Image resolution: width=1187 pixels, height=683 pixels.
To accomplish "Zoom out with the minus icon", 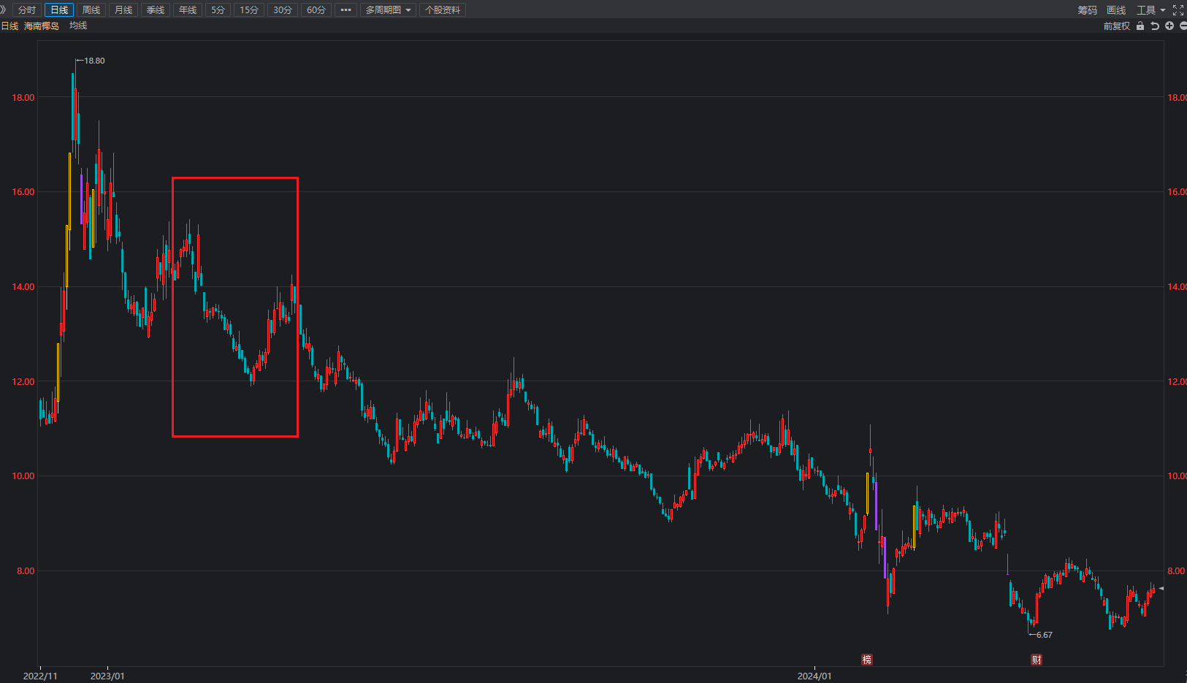I will click(x=1183, y=26).
